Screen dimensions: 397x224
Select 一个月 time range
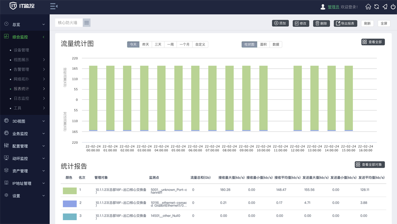[184, 45]
